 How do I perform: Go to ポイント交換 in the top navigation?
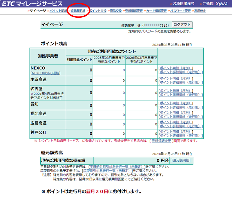click(x=98, y=11)
